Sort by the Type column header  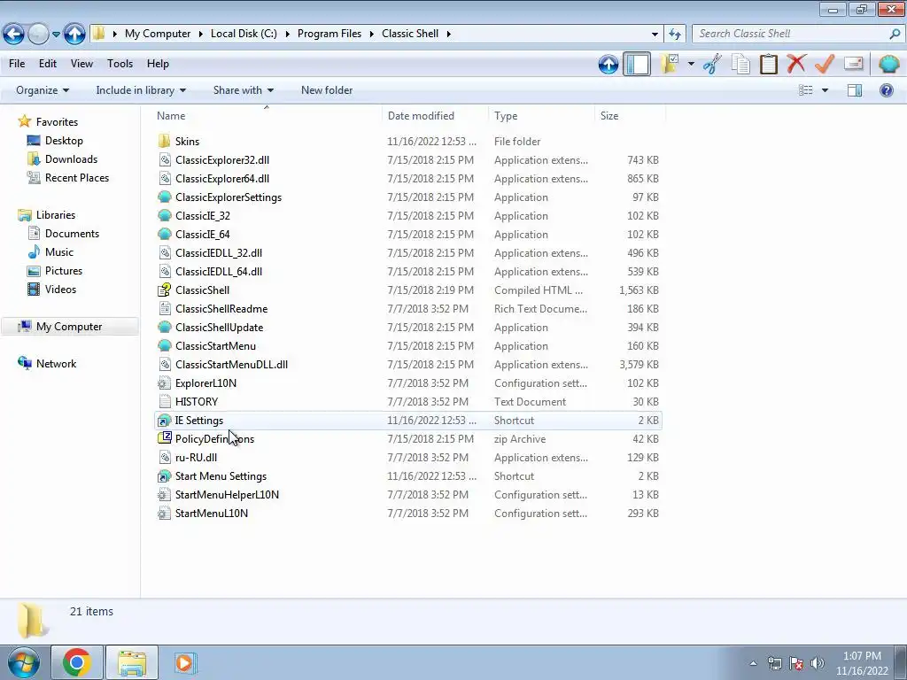(x=541, y=116)
